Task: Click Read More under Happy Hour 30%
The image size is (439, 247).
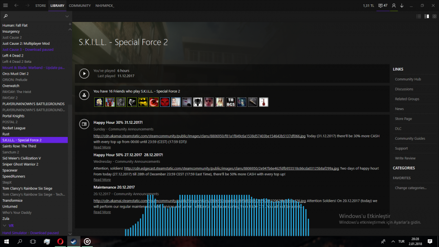Action: (102, 147)
